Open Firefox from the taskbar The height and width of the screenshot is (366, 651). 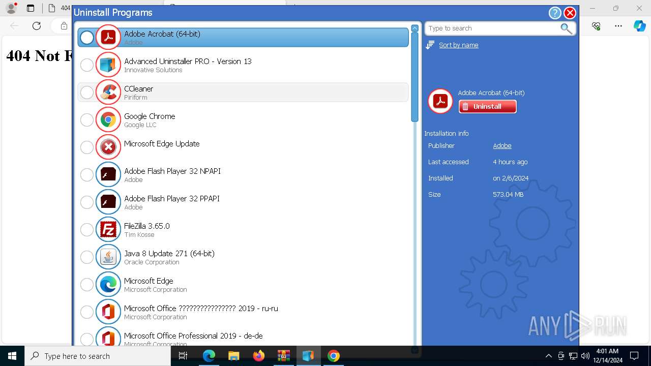pyautogui.click(x=259, y=356)
